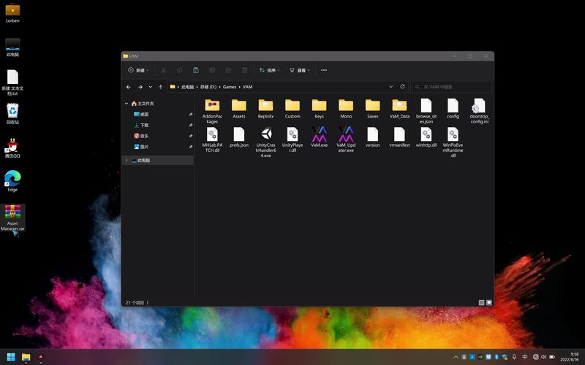Switch to large icons view in status bar
This screenshot has width=585, height=365.
pyautogui.click(x=488, y=302)
